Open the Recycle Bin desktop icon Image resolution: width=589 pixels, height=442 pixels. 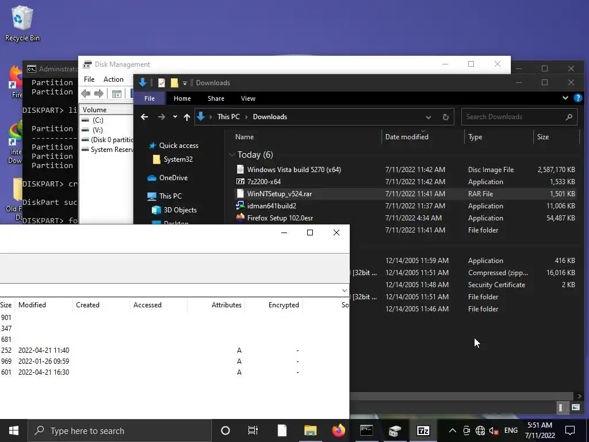[22, 23]
